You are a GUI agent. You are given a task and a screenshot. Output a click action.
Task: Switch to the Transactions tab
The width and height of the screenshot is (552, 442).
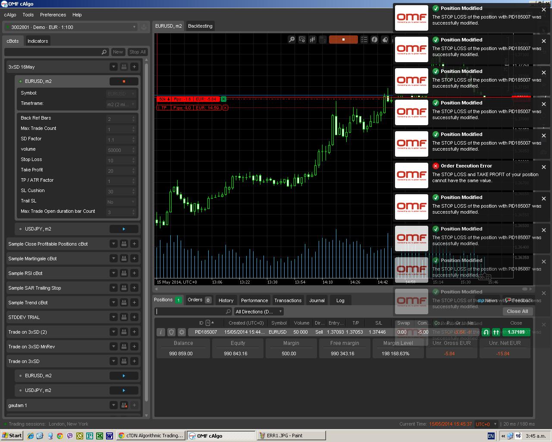(x=288, y=300)
